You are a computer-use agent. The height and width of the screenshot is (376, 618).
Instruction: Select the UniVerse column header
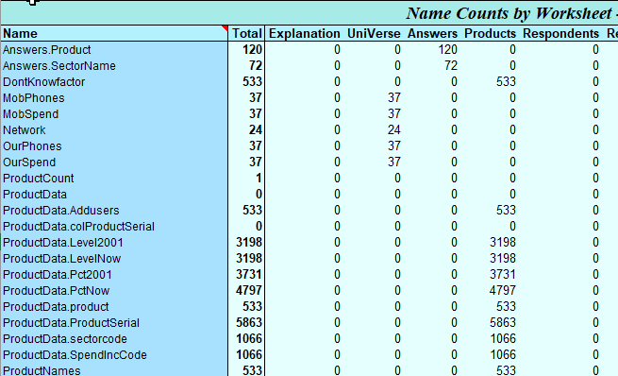click(x=374, y=33)
